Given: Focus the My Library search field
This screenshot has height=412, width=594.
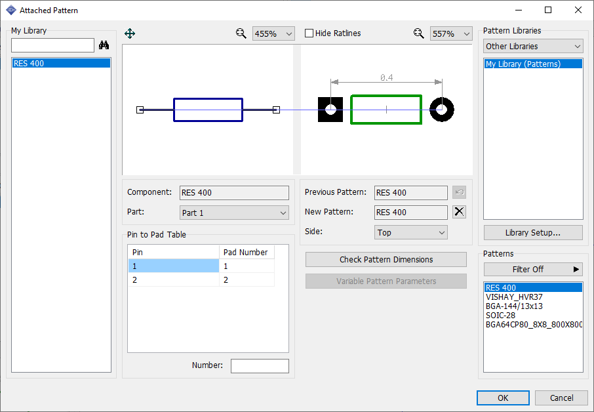Looking at the screenshot, I should point(52,45).
